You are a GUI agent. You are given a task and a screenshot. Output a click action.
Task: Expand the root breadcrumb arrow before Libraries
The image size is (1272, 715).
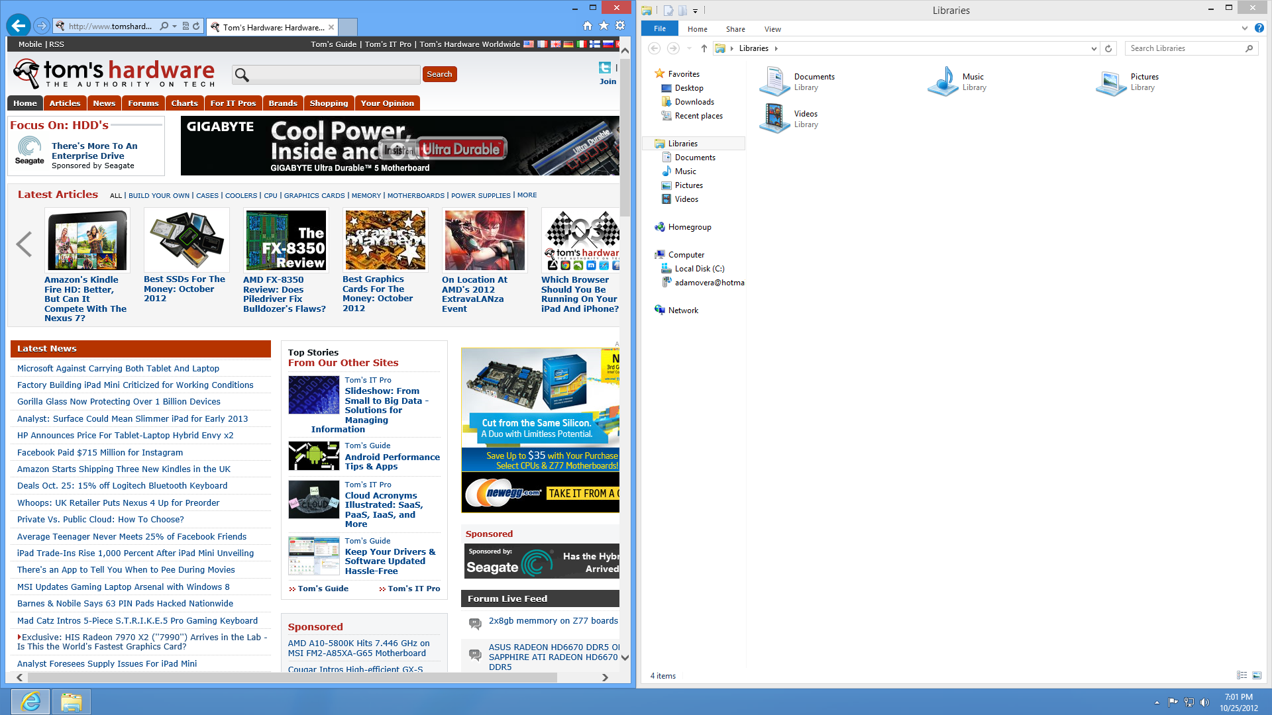(732, 48)
